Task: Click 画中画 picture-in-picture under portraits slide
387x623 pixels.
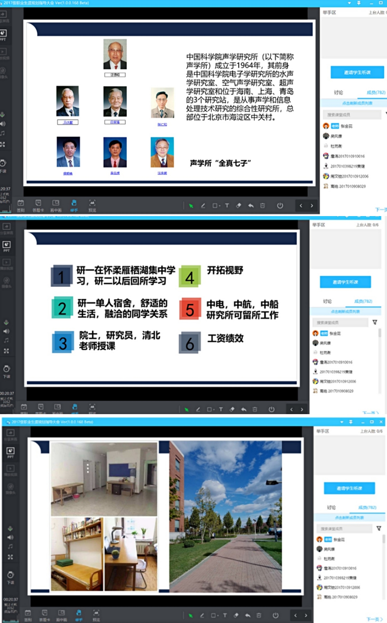Action: 56,206
